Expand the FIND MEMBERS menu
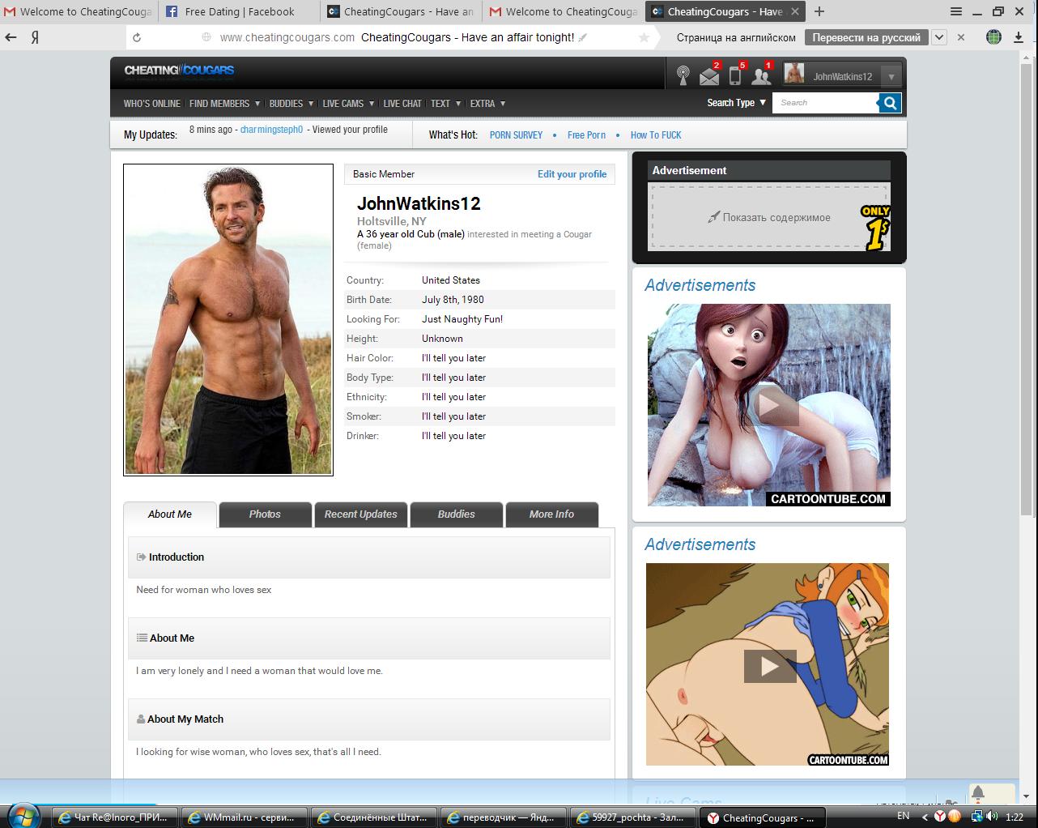Viewport: 1038px width, 828px height. pyautogui.click(x=224, y=104)
